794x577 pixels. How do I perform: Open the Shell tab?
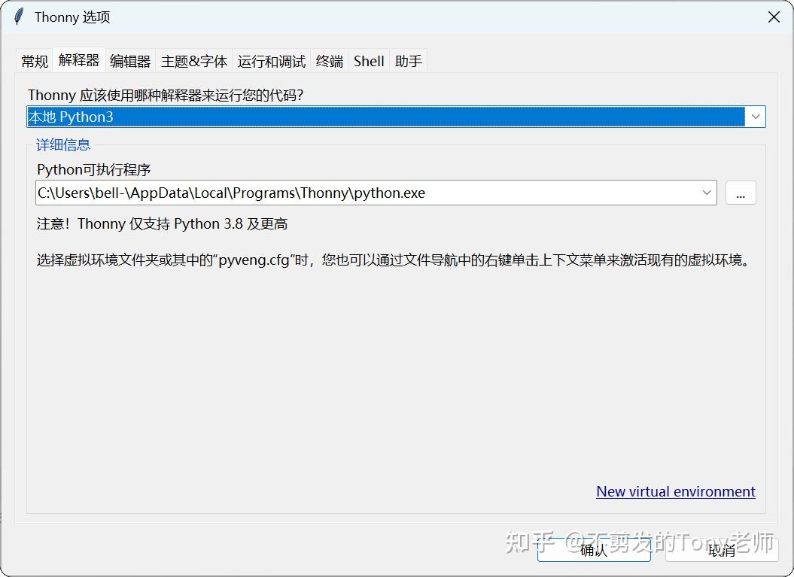368,61
